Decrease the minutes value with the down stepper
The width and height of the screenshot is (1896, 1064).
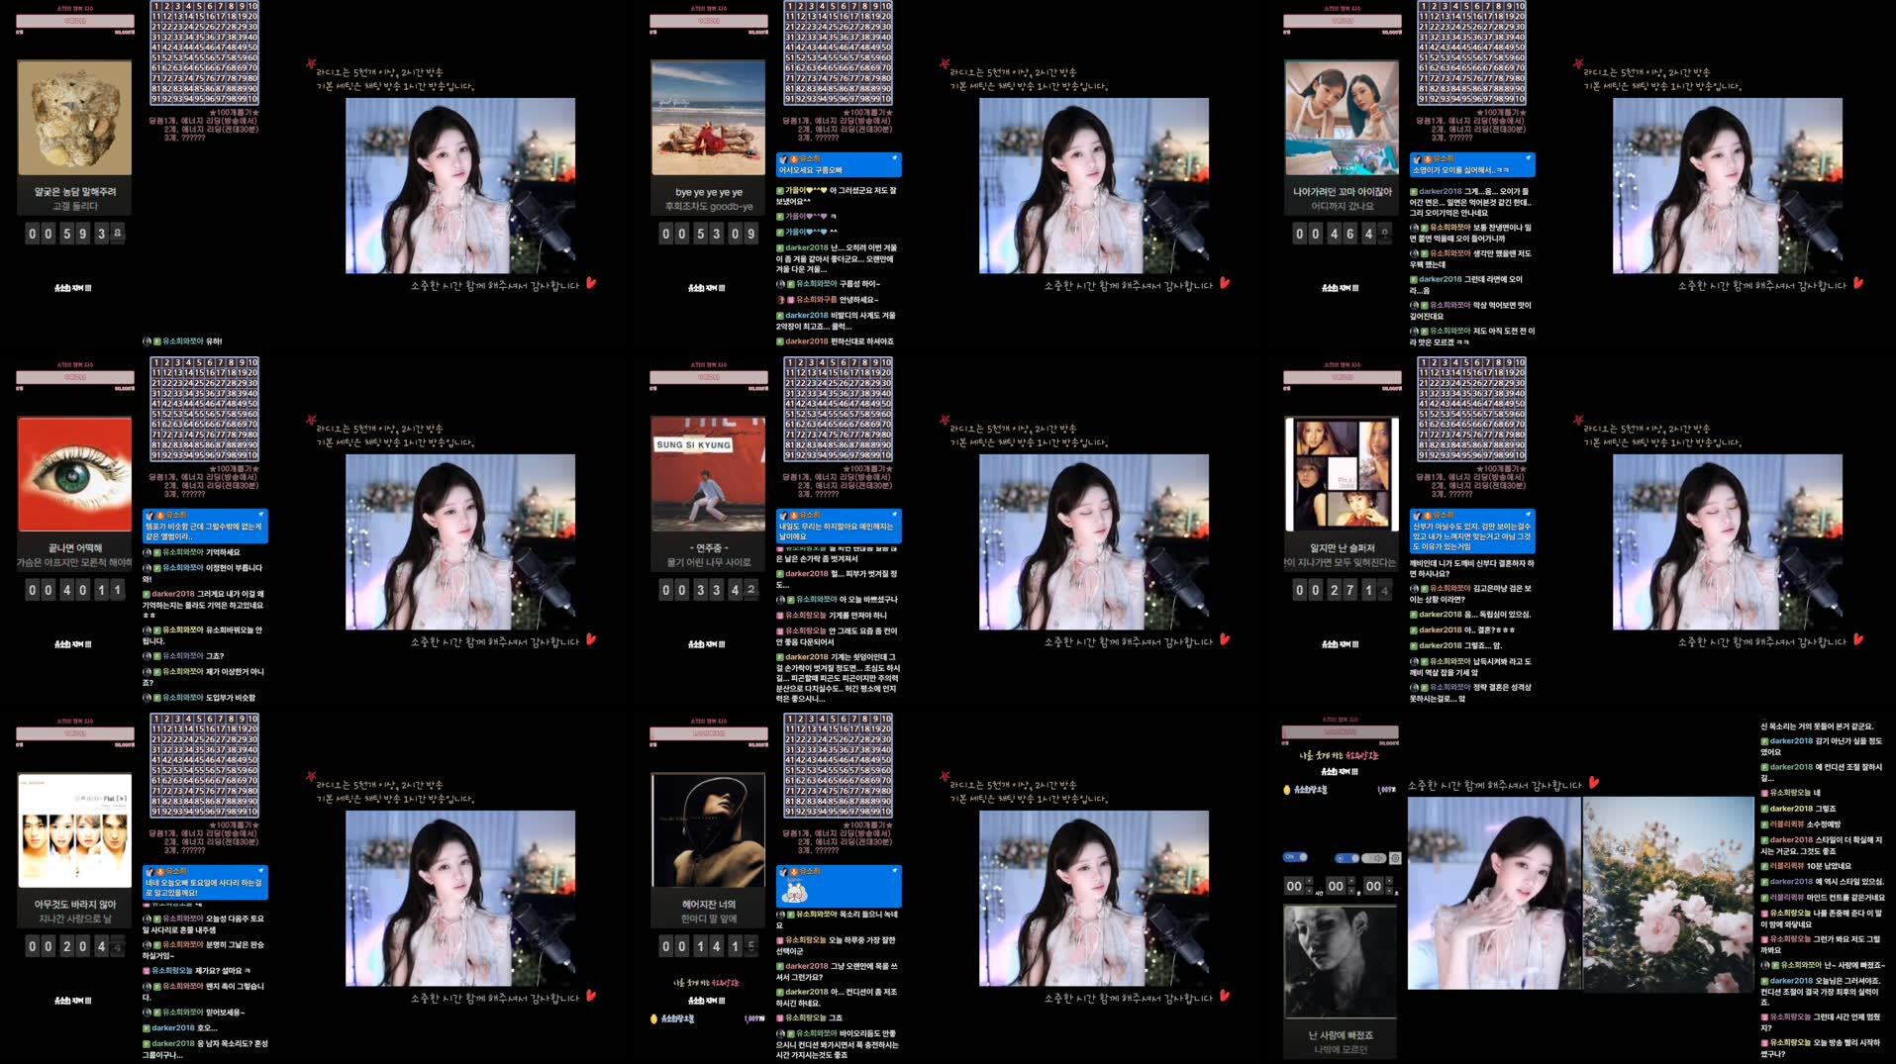coord(1351,891)
